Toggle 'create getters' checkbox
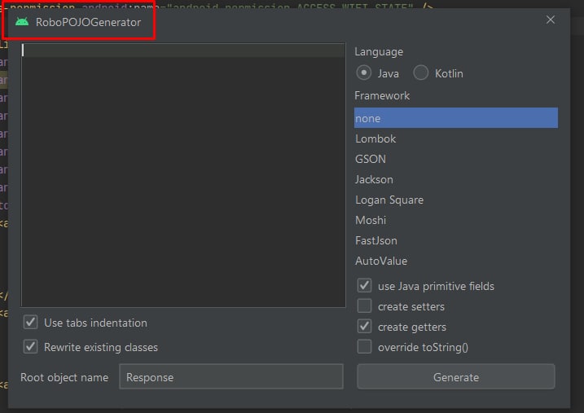 pos(364,327)
